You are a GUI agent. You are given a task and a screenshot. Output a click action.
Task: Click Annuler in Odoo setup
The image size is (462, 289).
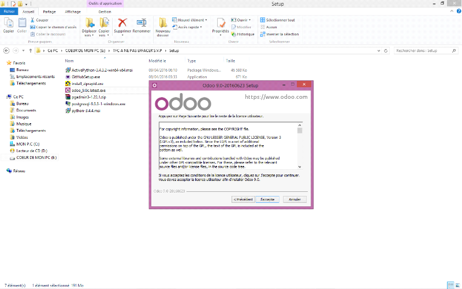click(295, 199)
